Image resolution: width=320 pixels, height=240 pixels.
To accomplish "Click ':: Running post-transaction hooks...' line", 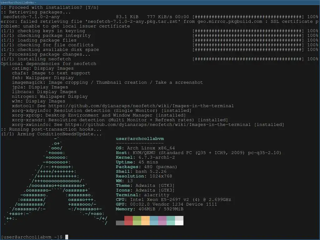I will tap(51, 129).
